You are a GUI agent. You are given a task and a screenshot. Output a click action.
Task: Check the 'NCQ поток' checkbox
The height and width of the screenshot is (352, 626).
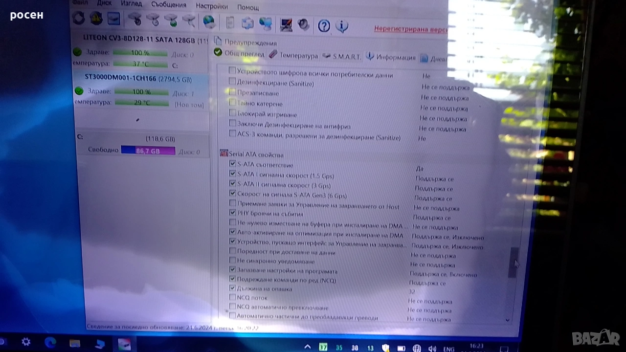point(233,297)
